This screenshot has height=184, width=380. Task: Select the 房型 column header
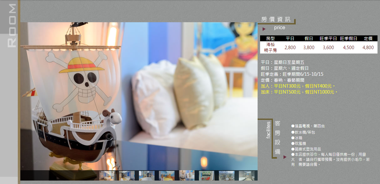(270, 38)
